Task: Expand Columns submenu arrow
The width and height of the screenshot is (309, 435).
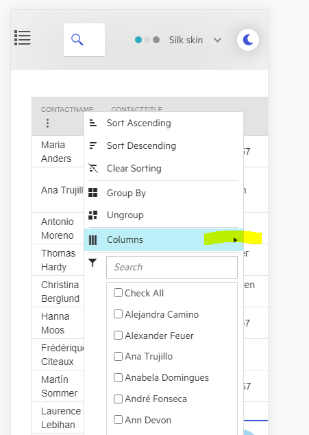Action: 235,240
